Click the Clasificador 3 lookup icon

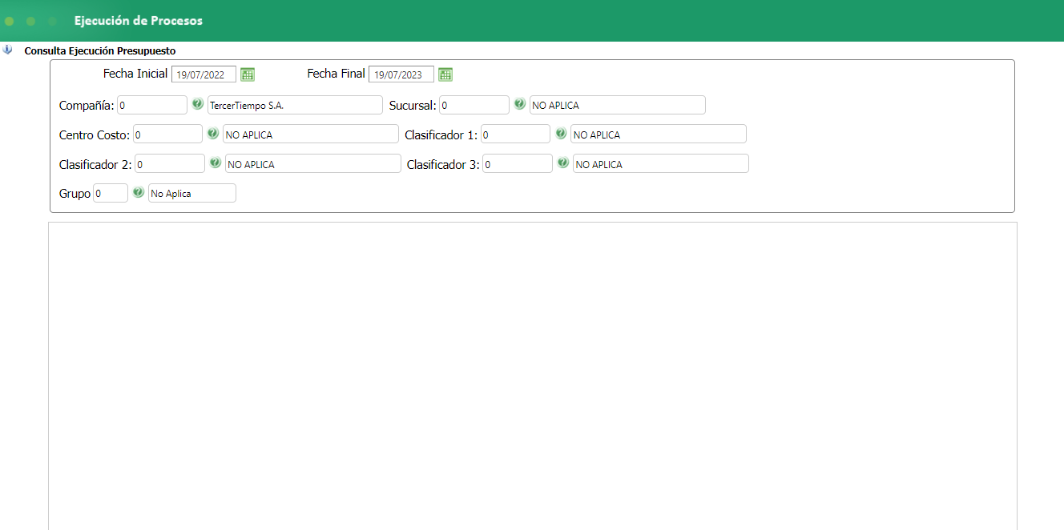[562, 163]
